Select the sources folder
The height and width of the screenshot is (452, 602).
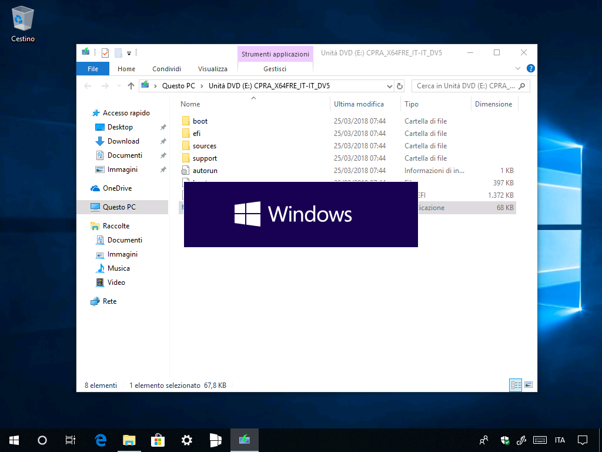tap(205, 146)
